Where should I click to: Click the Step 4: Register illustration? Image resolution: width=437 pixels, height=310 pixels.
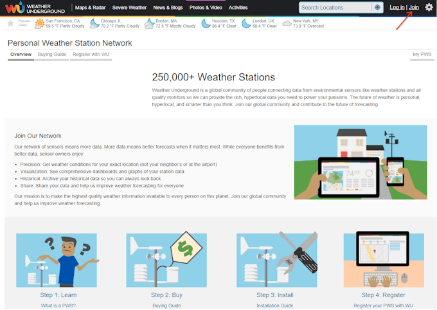pos(384,260)
